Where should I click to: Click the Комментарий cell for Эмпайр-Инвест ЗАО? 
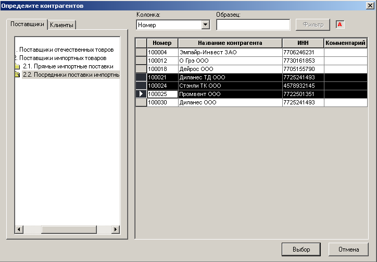pos(346,52)
